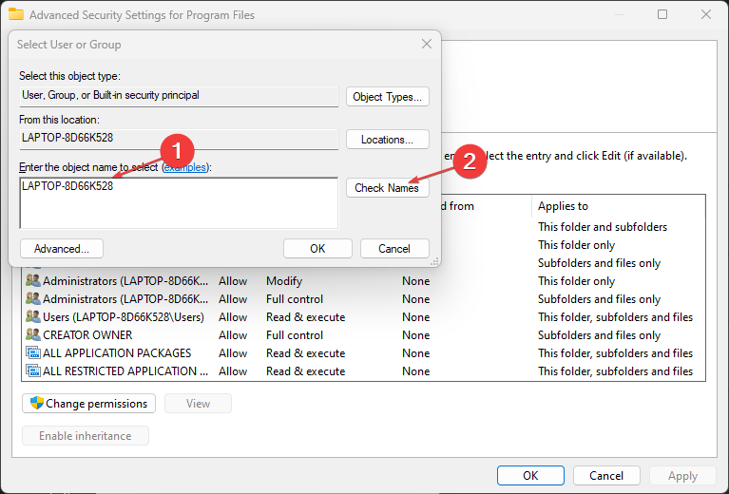Click the Advanced button
This screenshot has width=729, height=494.
pyautogui.click(x=62, y=249)
